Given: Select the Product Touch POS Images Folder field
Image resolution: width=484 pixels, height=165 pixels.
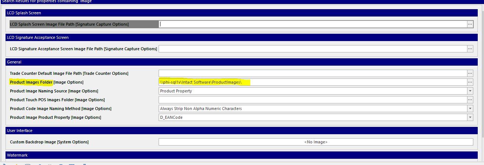Looking at the screenshot, I should click(313, 100).
